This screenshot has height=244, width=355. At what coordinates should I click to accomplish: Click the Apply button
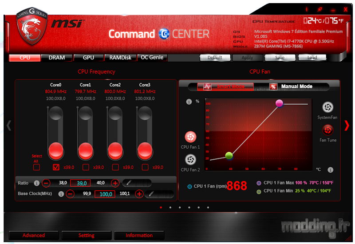247,58
